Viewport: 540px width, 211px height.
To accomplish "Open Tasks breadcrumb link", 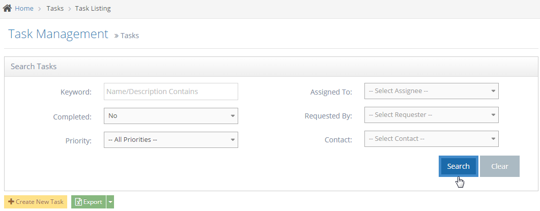I will tap(55, 9).
